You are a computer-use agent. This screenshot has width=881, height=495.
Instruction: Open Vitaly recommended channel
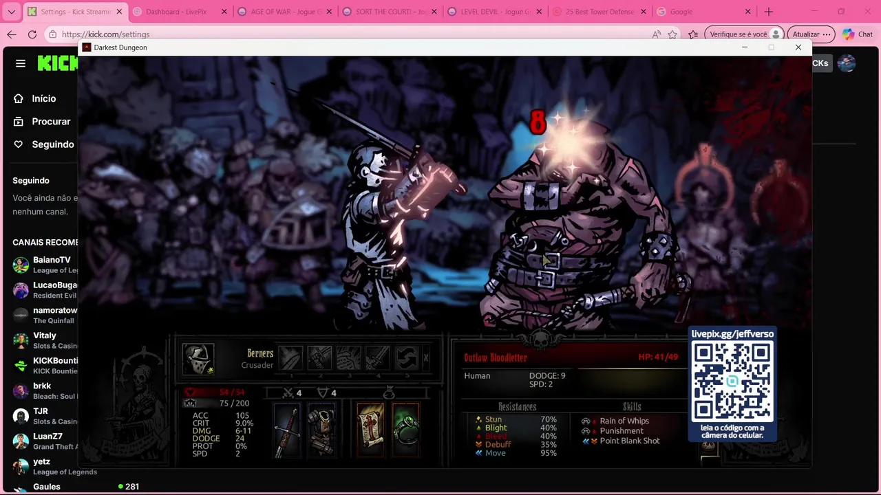(x=44, y=340)
